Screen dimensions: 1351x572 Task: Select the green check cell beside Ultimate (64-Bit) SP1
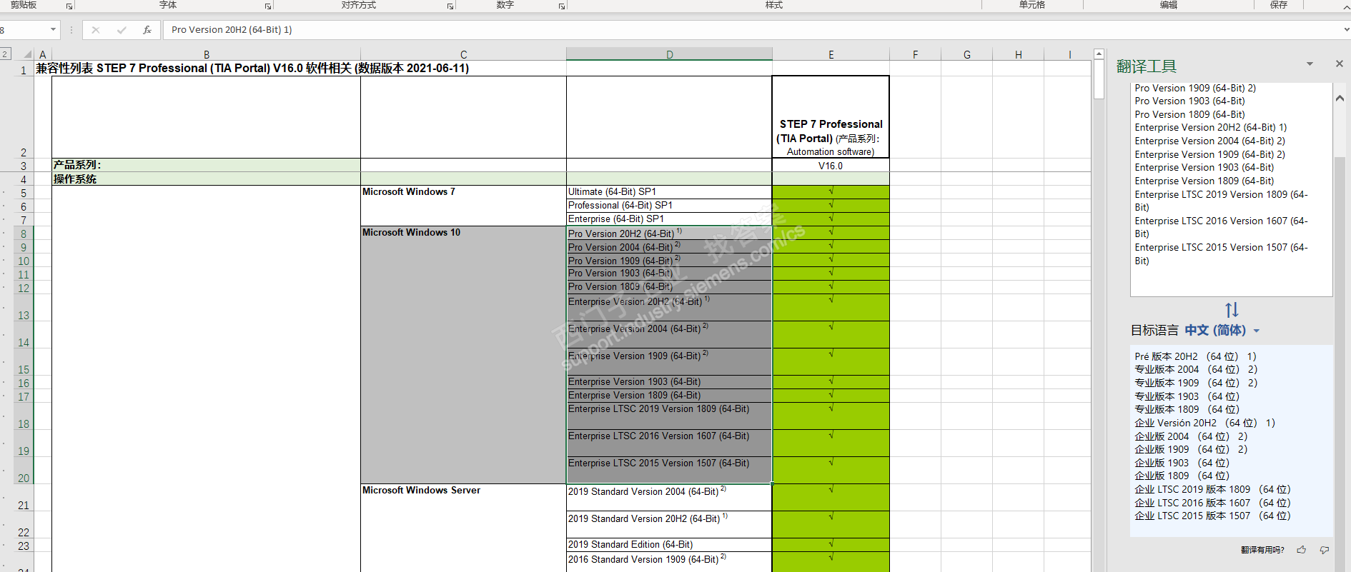coord(831,192)
